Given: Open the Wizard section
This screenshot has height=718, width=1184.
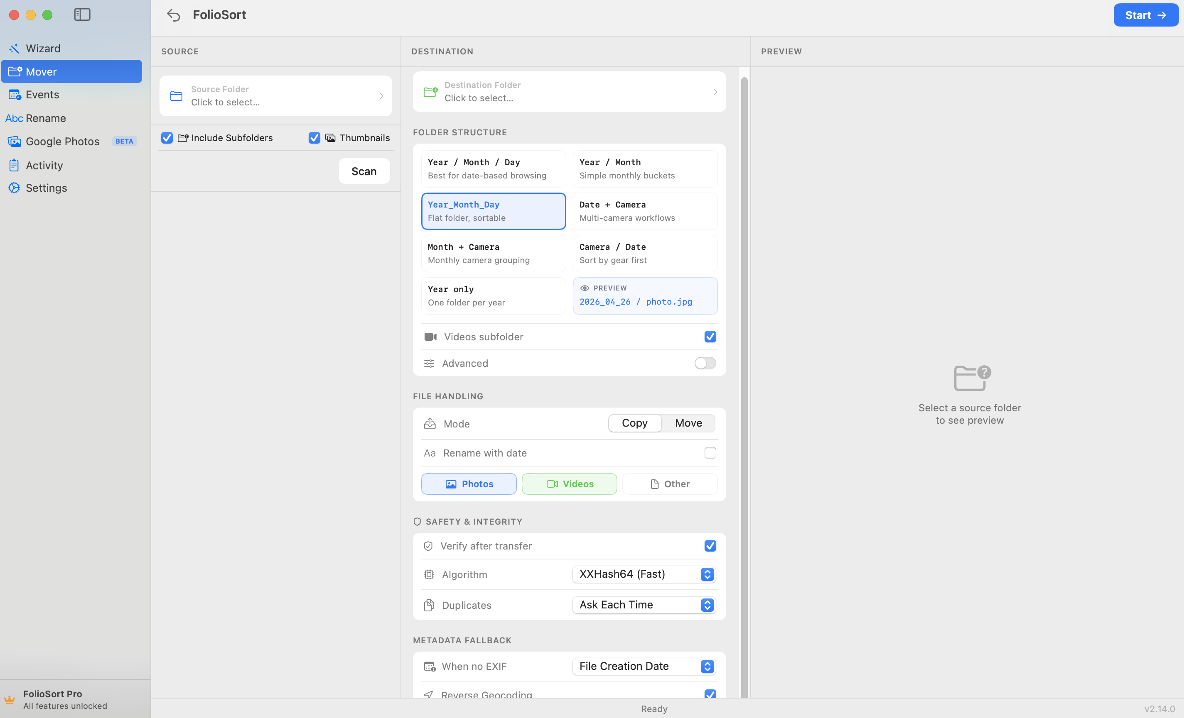Looking at the screenshot, I should pos(71,49).
